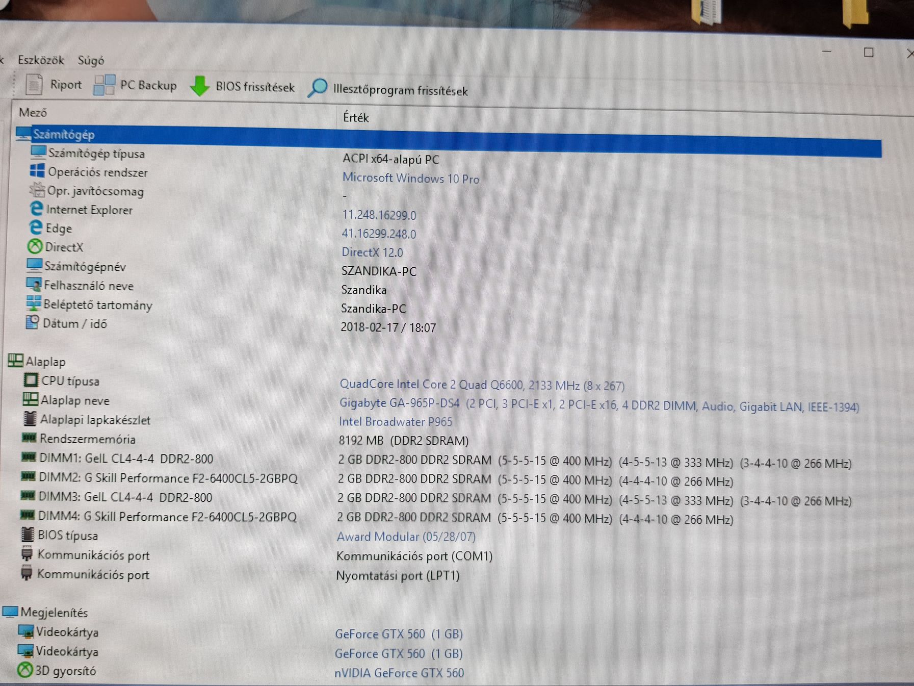This screenshot has width=914, height=686.
Task: Click the BIOS típusa icon
Action: (28, 535)
